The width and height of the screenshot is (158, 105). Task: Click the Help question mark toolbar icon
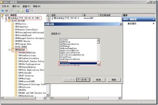click(27, 10)
